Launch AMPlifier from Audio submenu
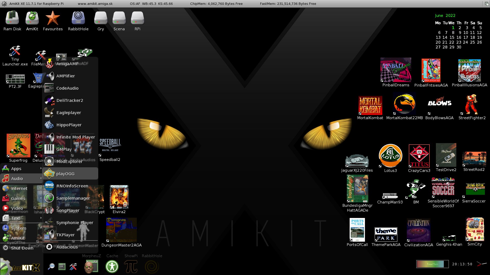The image size is (490, 275). pyautogui.click(x=70, y=76)
